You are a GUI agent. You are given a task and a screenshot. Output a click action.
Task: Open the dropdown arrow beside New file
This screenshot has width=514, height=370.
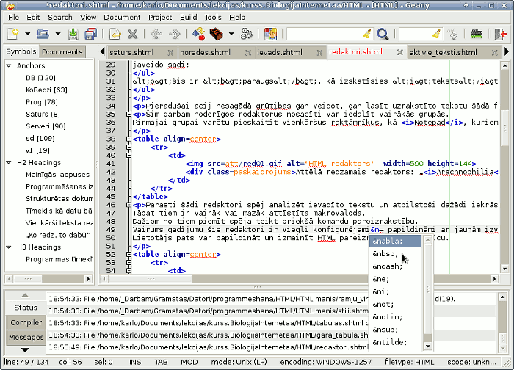coord(28,34)
